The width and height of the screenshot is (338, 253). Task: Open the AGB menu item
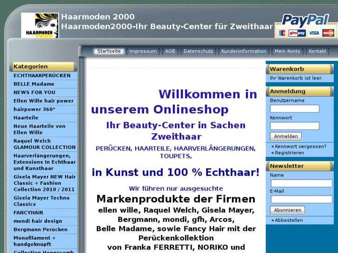[x=170, y=51]
